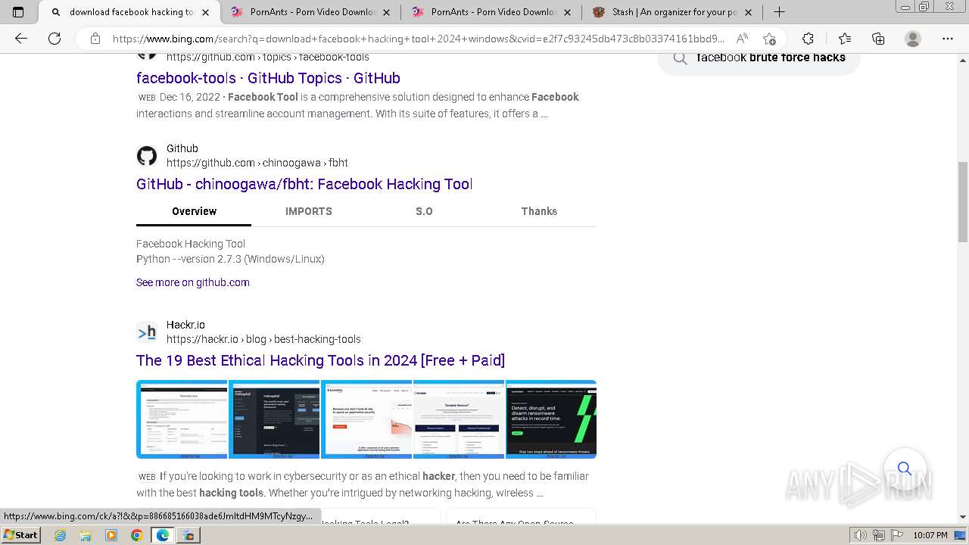Go back with the browser back arrow

pos(21,39)
